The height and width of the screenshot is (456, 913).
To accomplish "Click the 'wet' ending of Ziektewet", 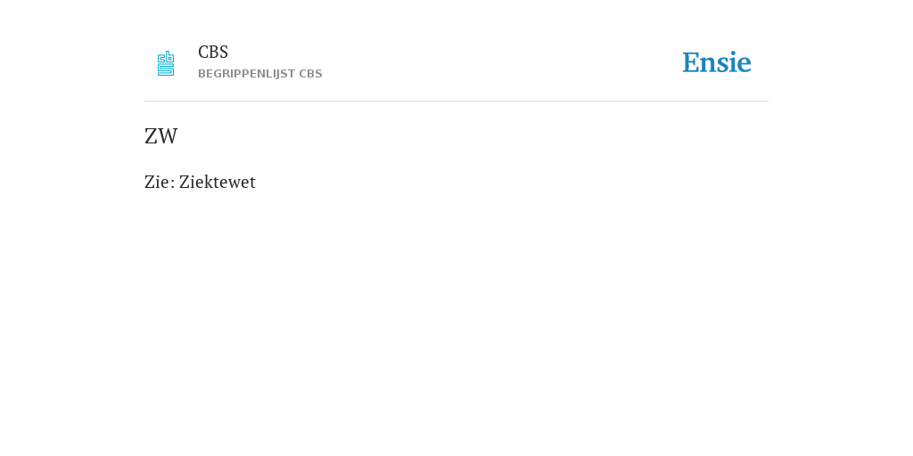I will [243, 182].
